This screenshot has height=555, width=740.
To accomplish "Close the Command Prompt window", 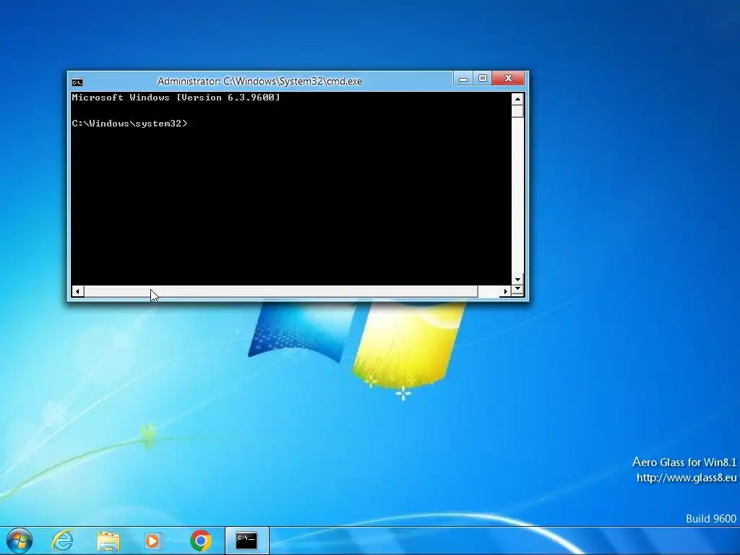I will click(508, 78).
